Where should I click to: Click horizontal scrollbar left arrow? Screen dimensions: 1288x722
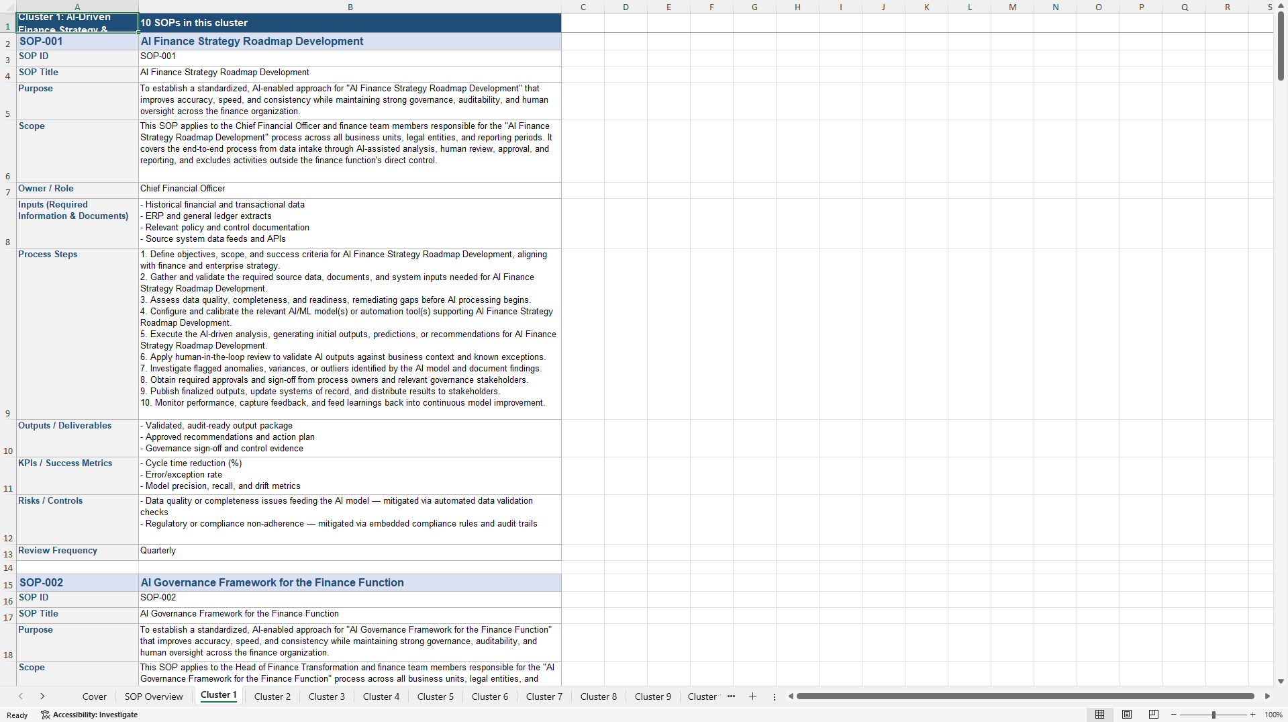point(791,696)
